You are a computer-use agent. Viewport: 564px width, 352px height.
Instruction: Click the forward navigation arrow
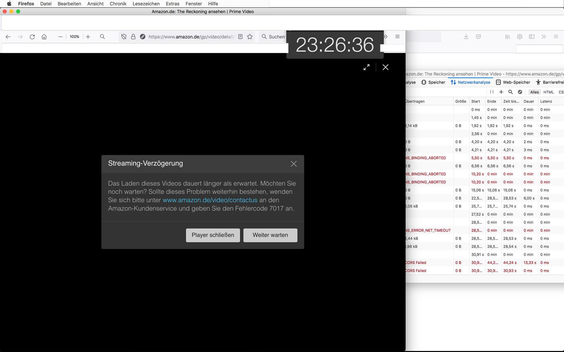(x=20, y=37)
